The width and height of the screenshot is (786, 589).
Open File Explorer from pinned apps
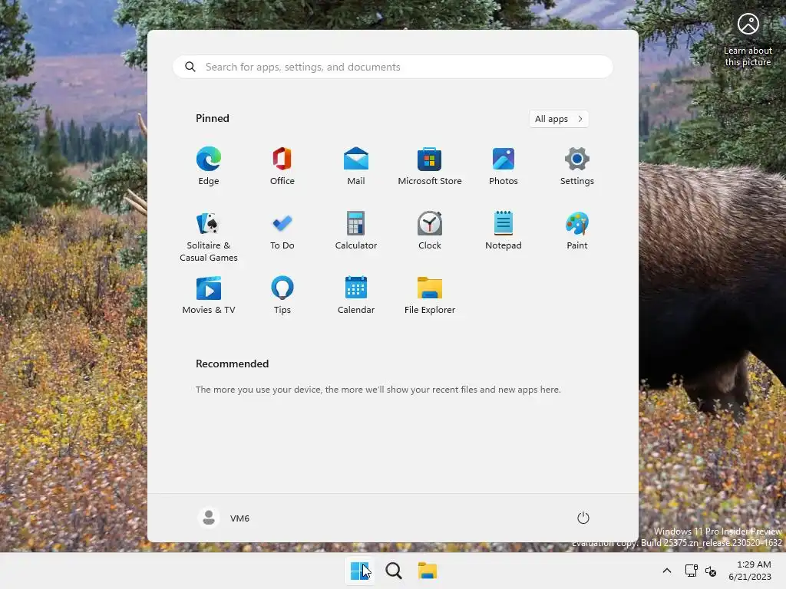click(430, 295)
